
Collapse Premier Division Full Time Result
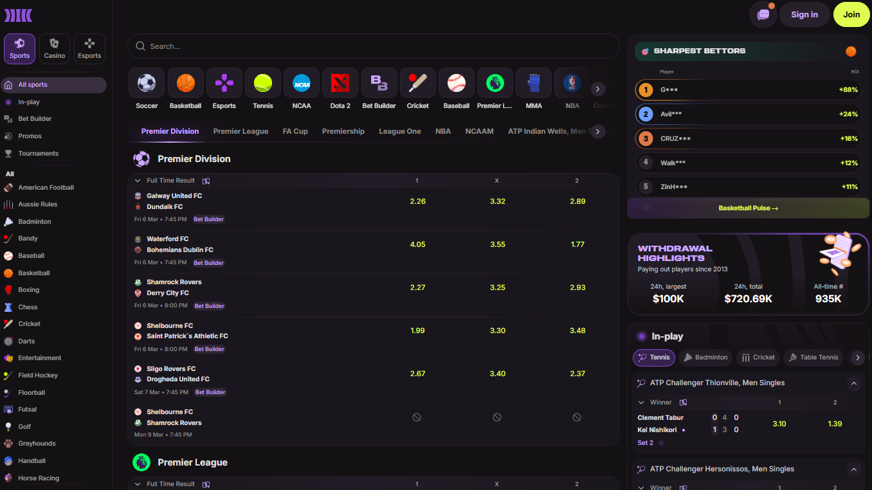coord(138,181)
